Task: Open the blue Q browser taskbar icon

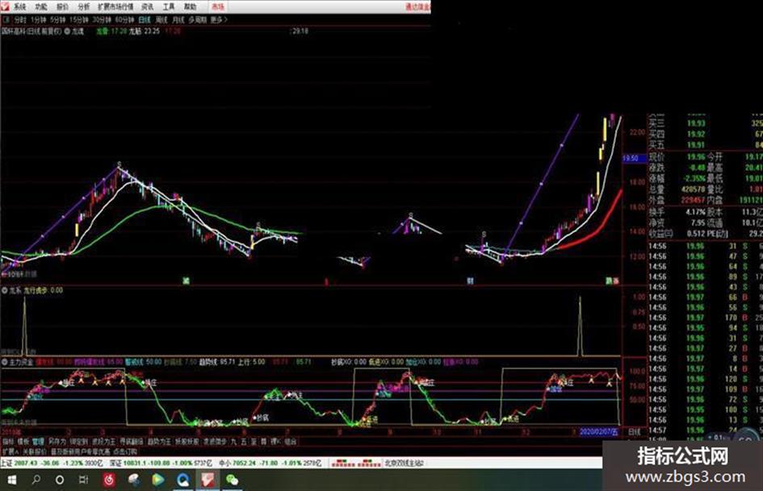Action: click(x=183, y=480)
